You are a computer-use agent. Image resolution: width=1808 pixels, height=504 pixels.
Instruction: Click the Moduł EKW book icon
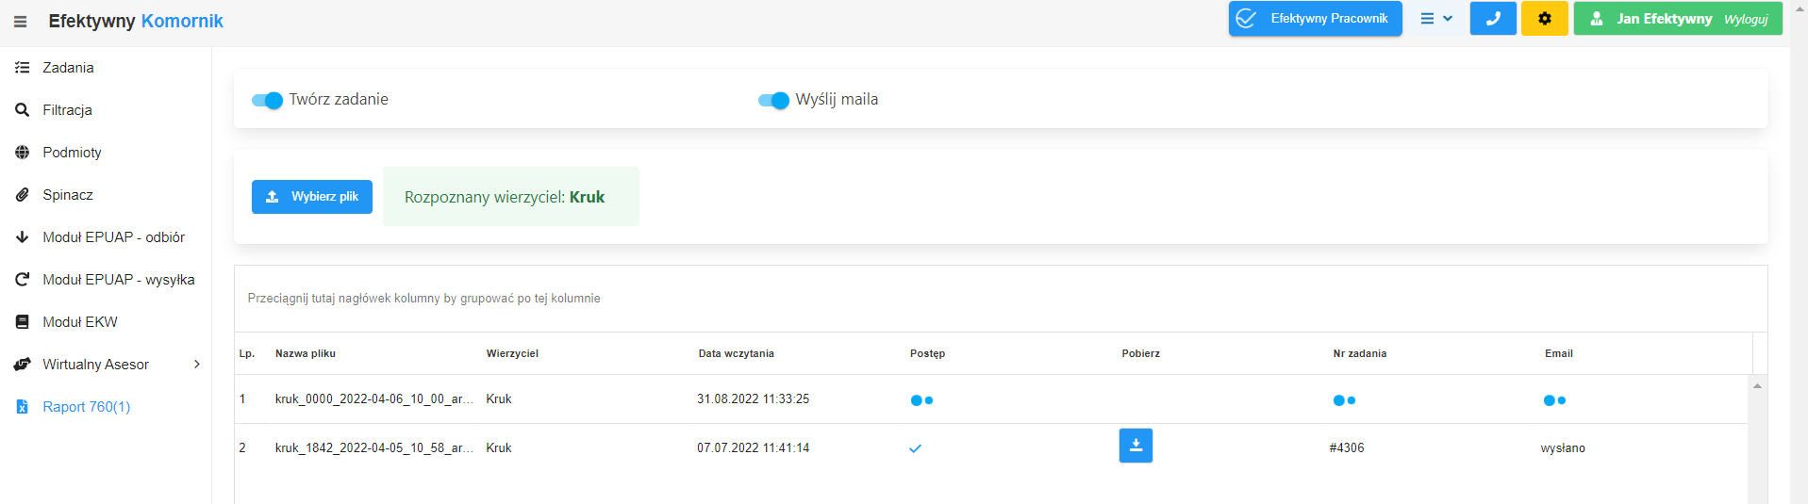23,322
